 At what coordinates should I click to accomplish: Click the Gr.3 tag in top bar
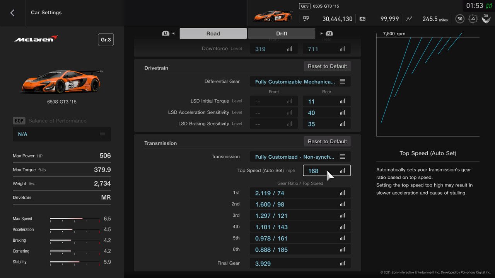[305, 6]
